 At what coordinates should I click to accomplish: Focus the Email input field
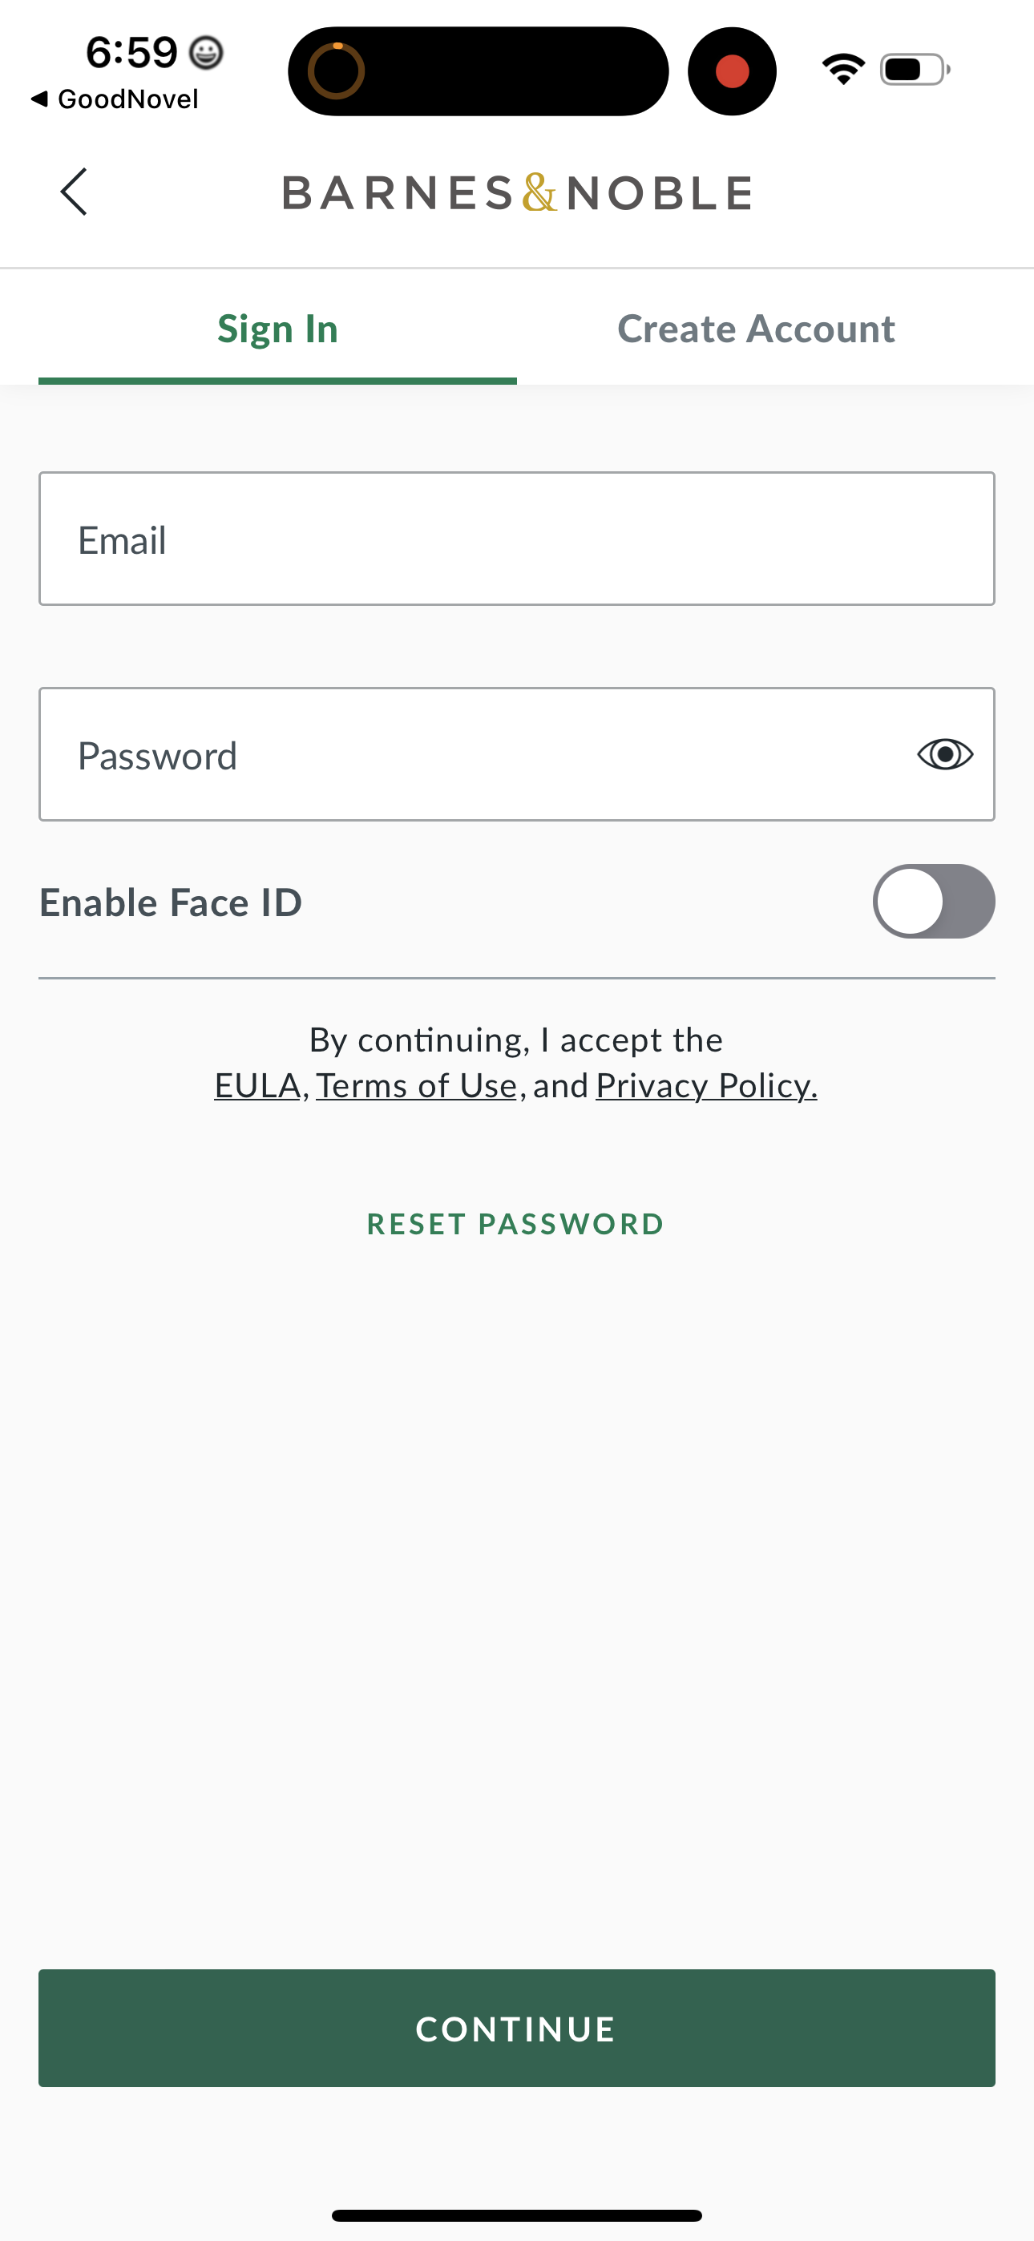tap(517, 539)
